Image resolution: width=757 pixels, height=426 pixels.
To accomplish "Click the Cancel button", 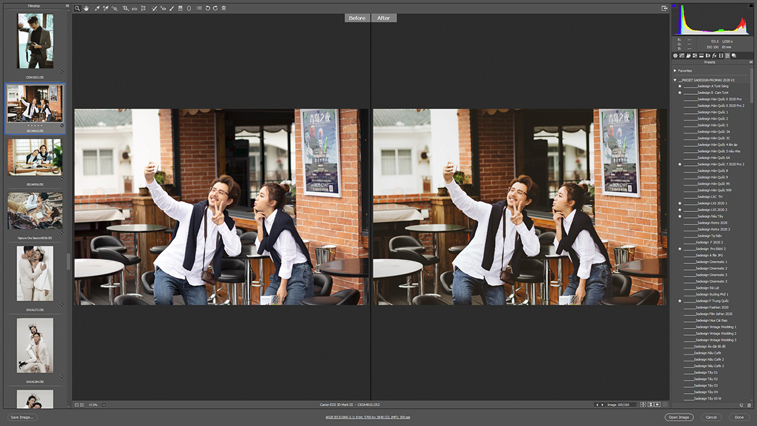I will click(x=711, y=417).
